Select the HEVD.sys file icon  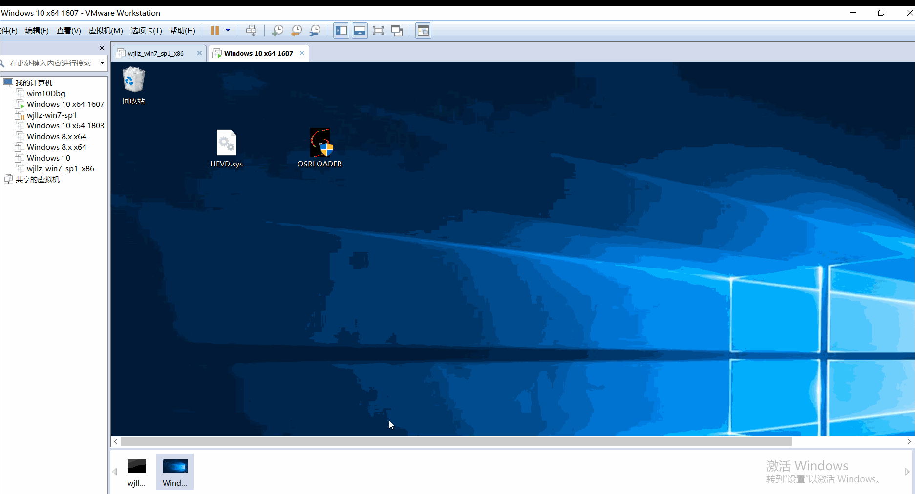tap(226, 148)
